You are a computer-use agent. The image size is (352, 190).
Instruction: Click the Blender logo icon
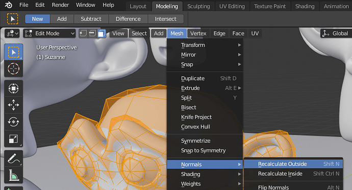click(x=9, y=5)
